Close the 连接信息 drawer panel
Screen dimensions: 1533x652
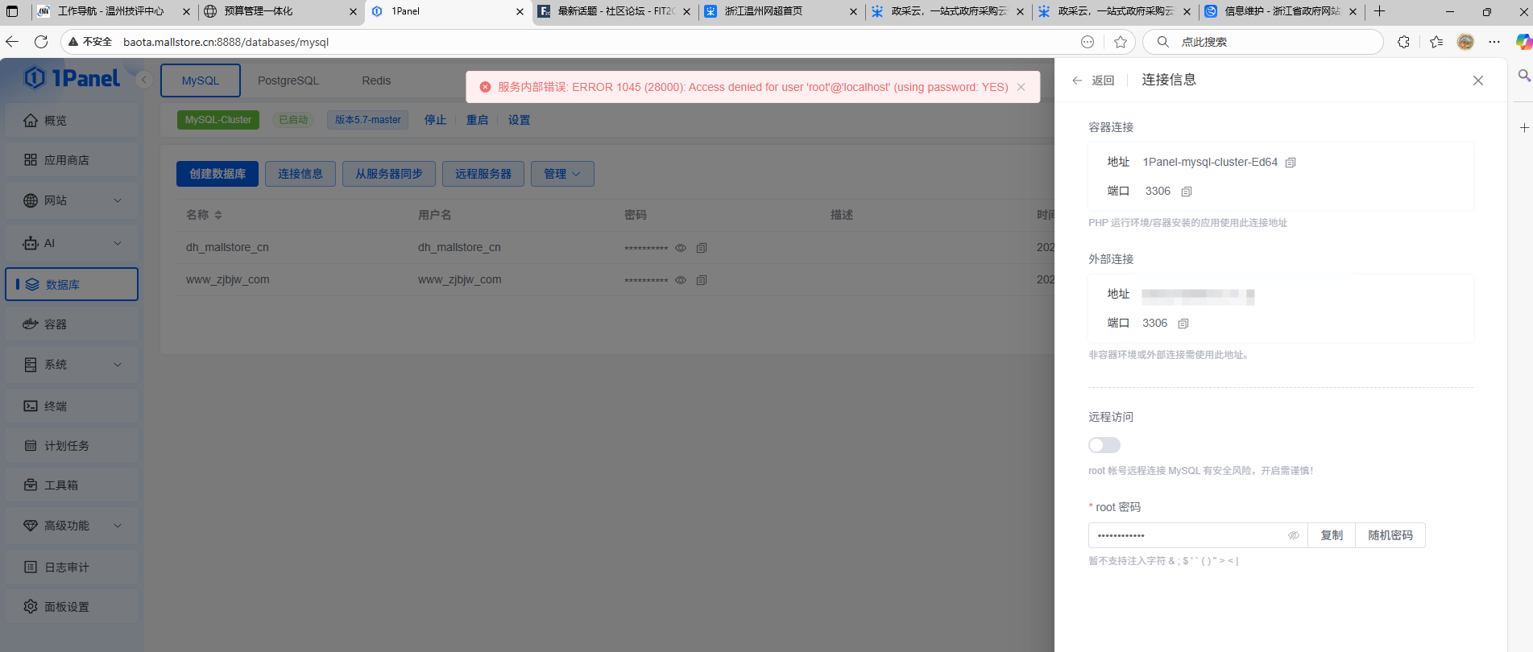pyautogui.click(x=1478, y=80)
